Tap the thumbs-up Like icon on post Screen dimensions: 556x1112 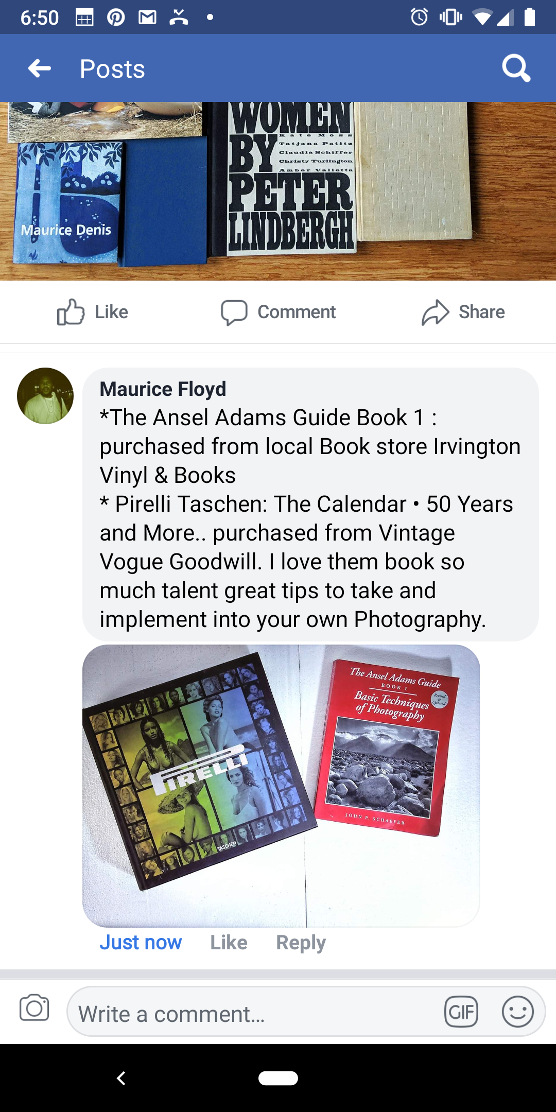click(71, 312)
